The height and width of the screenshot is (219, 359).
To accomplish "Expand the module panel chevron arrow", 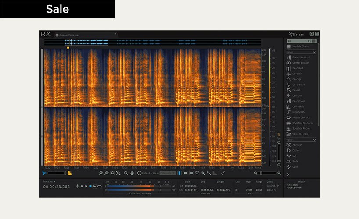I will [288, 175].
